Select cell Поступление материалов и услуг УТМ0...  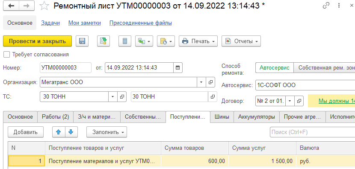[x=103, y=161]
